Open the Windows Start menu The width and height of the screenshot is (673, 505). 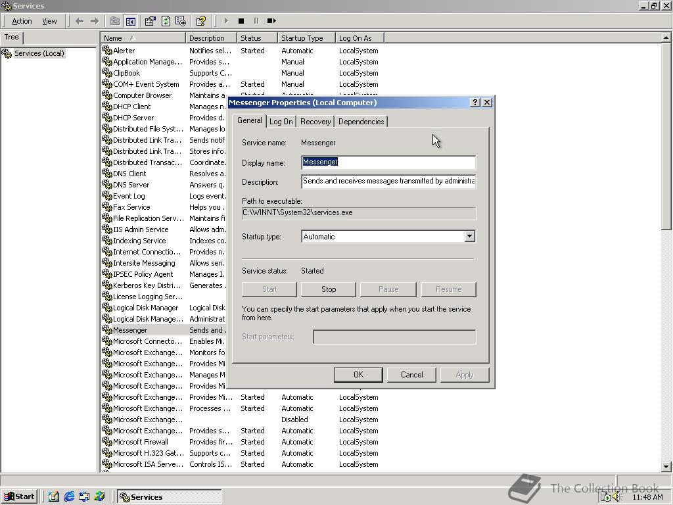[19, 496]
